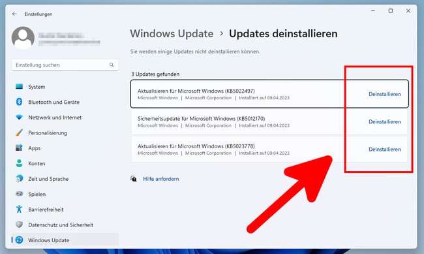Click the Datenschutz shield icon

[x=19, y=225]
